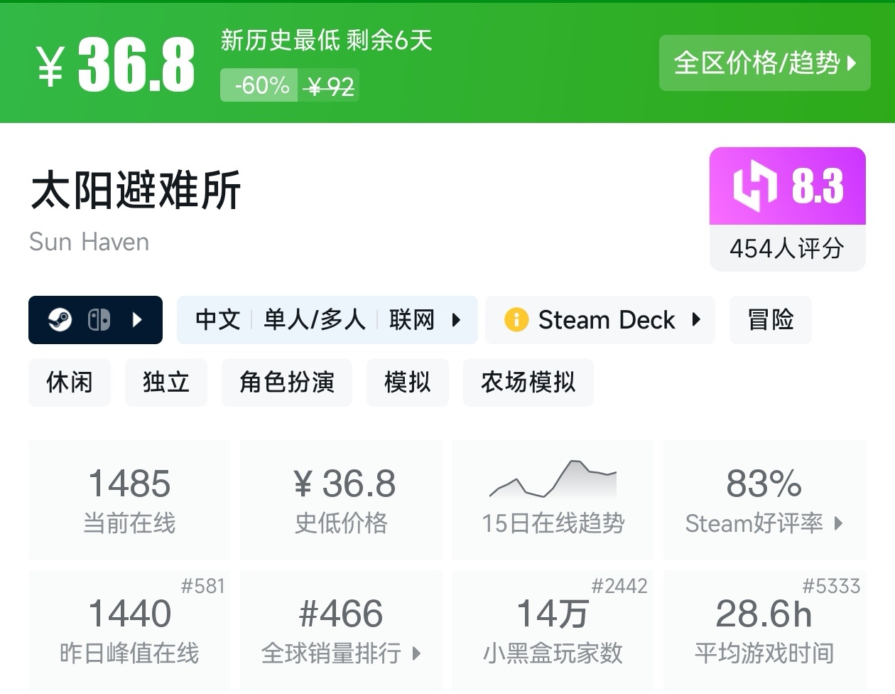Click the 平均游戏时间 stat card
895x694 pixels.
click(x=764, y=629)
